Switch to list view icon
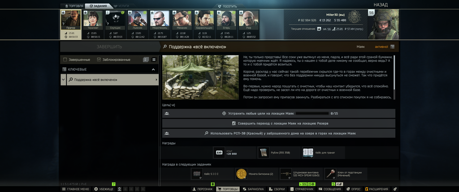 146,60
